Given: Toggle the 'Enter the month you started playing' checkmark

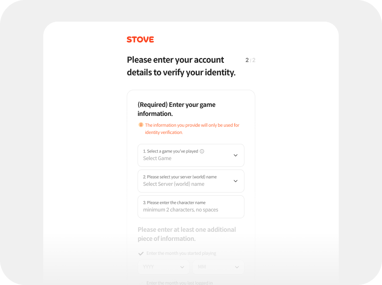Looking at the screenshot, I should click(141, 253).
